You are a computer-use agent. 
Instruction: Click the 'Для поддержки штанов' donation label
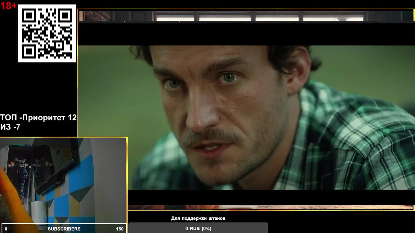tap(198, 218)
